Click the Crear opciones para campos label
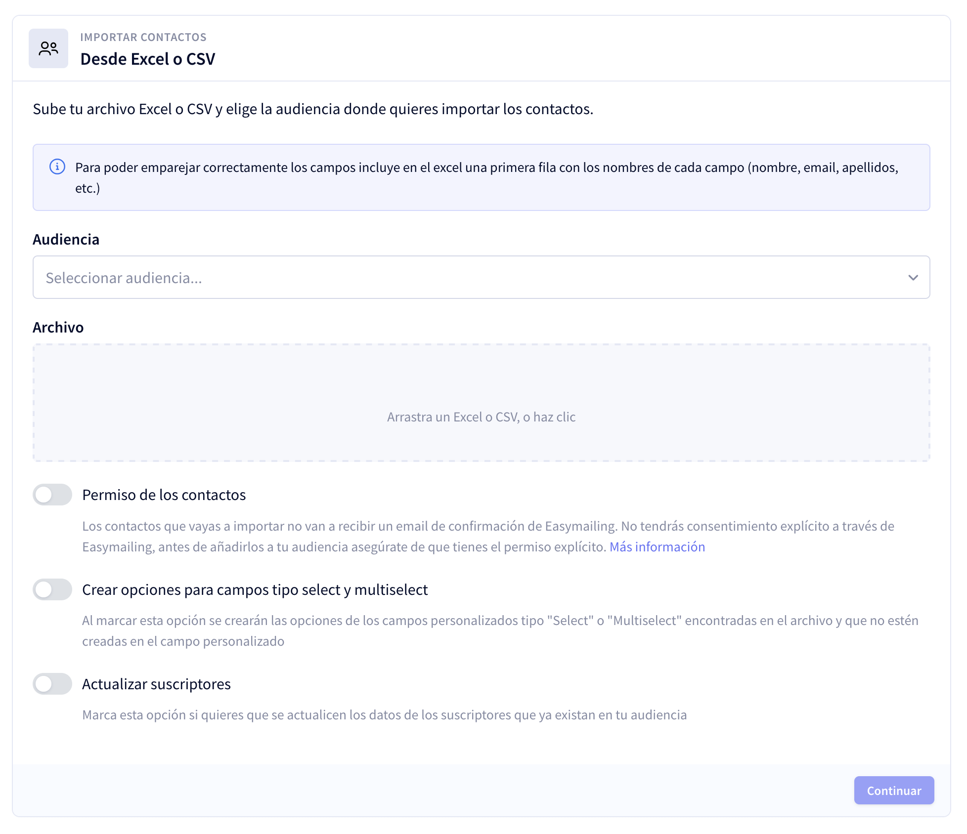This screenshot has width=967, height=834. (255, 589)
